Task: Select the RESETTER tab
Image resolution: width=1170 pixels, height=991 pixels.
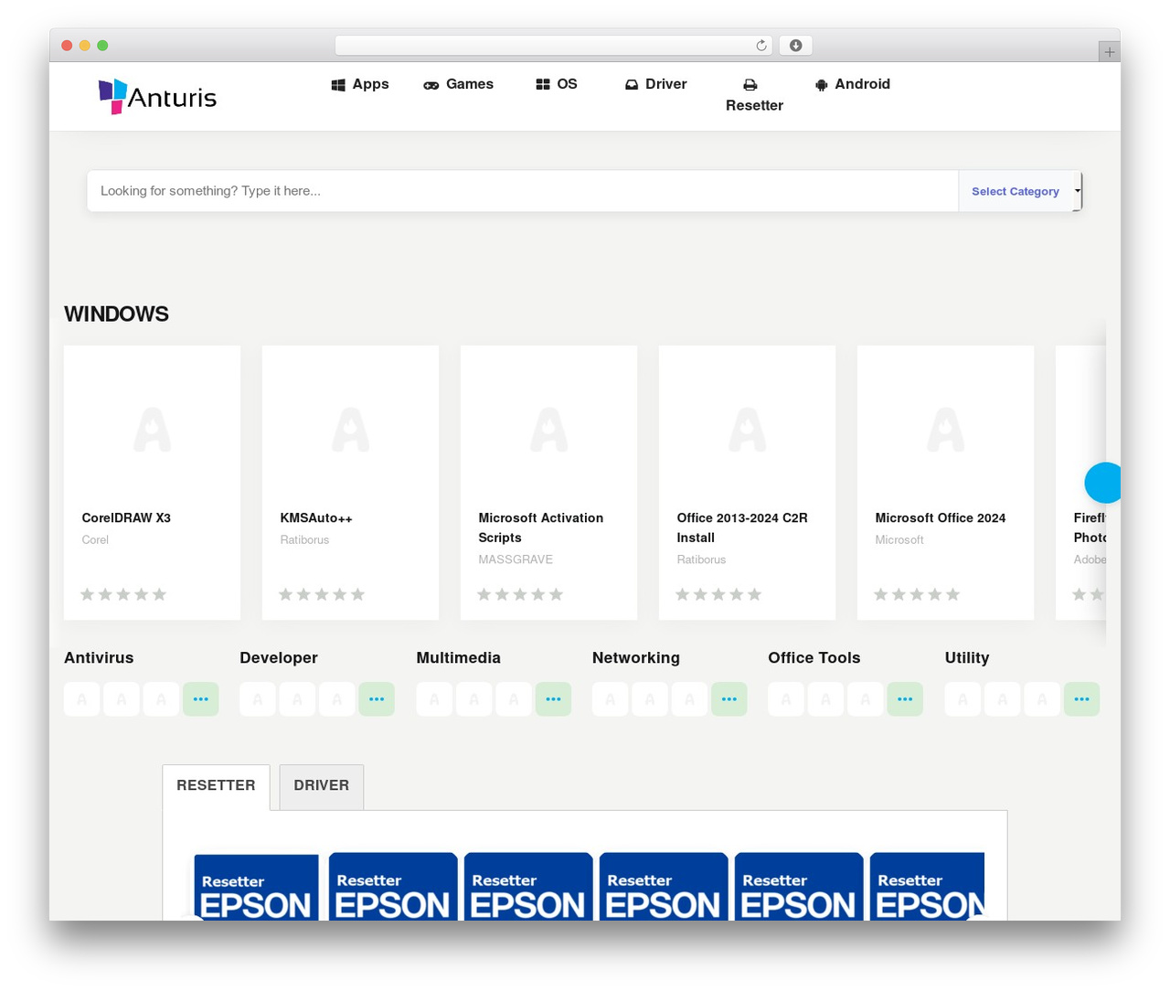Action: [x=216, y=786]
